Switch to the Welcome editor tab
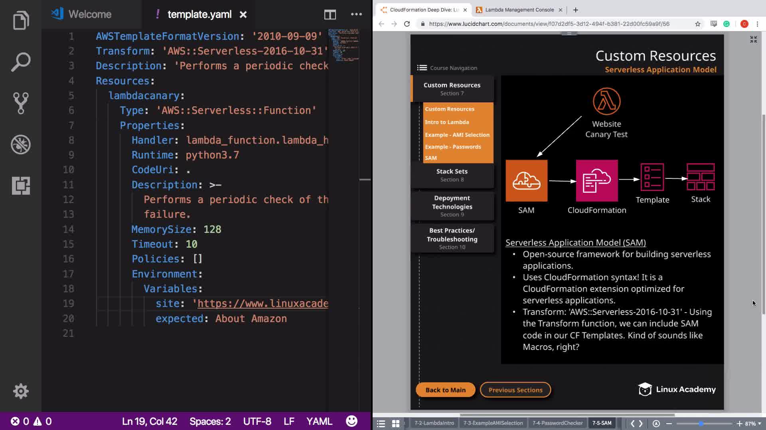Screen dimensions: 766x430 click(x=89, y=14)
